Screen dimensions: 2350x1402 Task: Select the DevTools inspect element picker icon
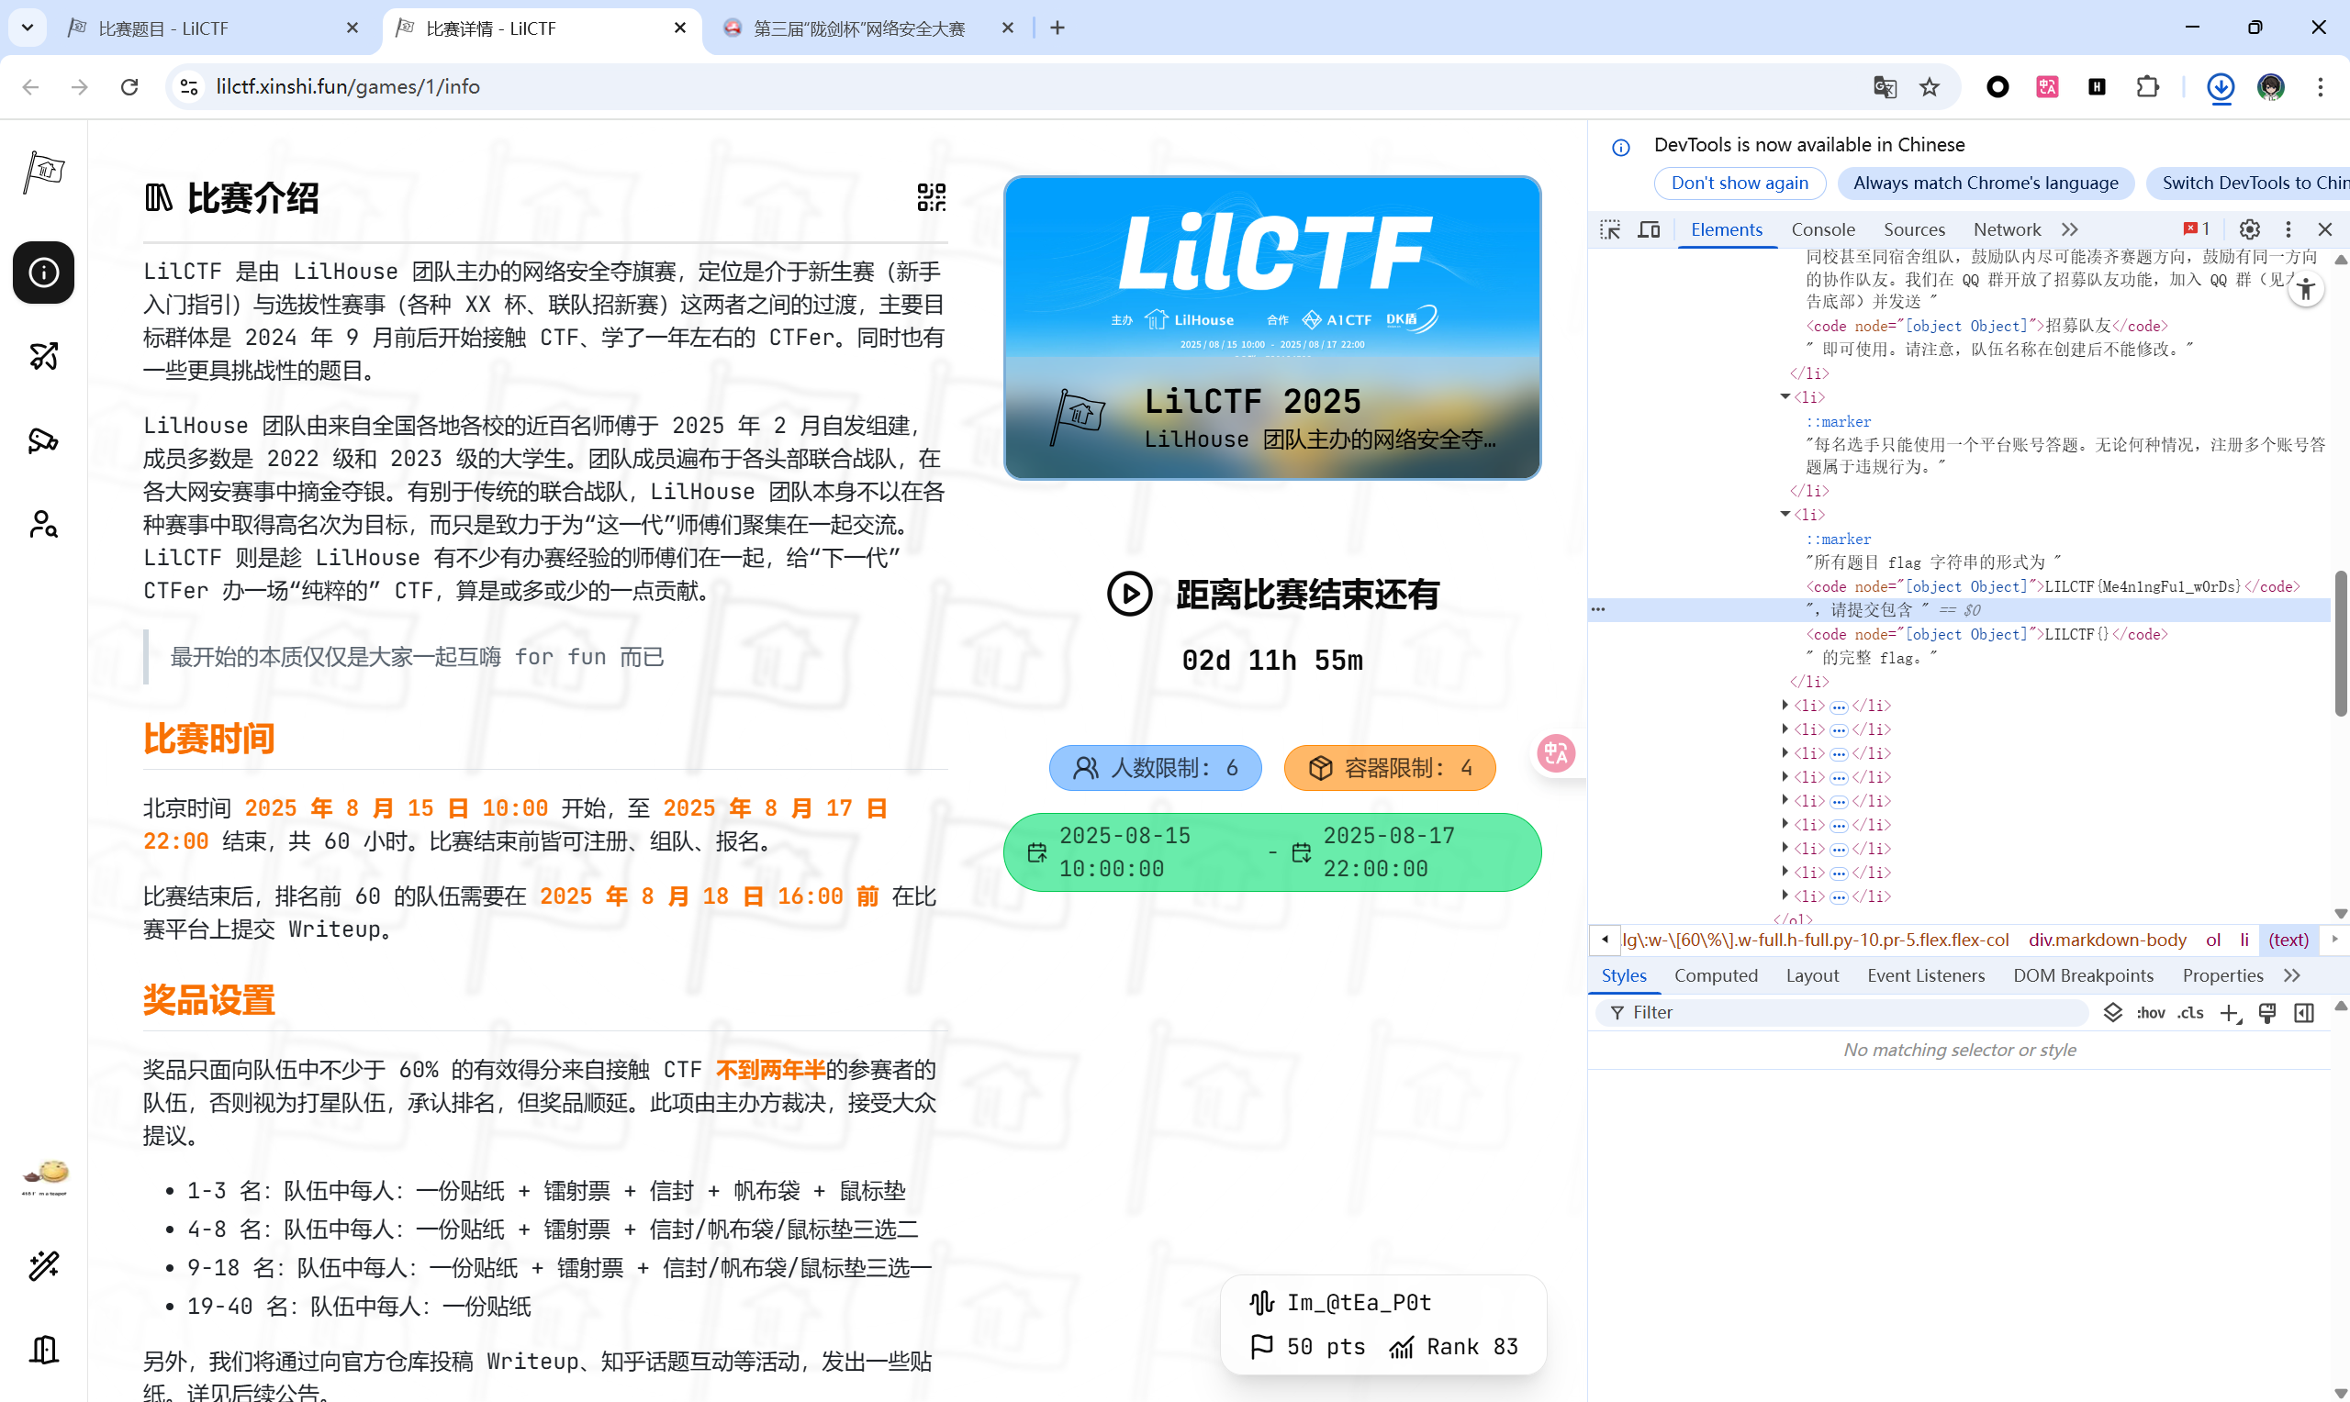[x=1610, y=229]
